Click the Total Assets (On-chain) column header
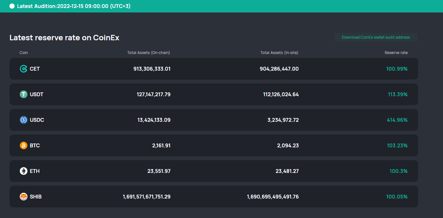443x218 pixels. 148,53
